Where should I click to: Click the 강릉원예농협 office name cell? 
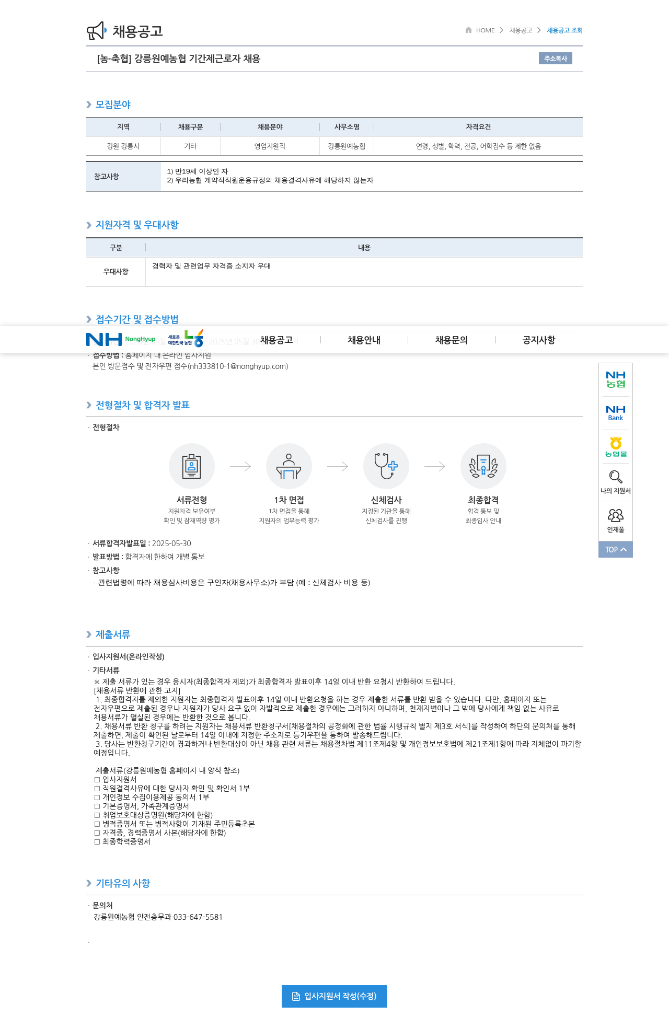coord(347,146)
